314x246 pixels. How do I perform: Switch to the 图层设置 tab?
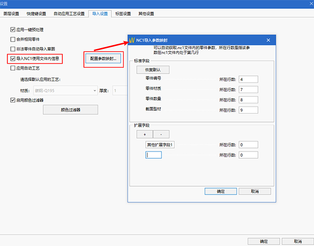coord(11,14)
